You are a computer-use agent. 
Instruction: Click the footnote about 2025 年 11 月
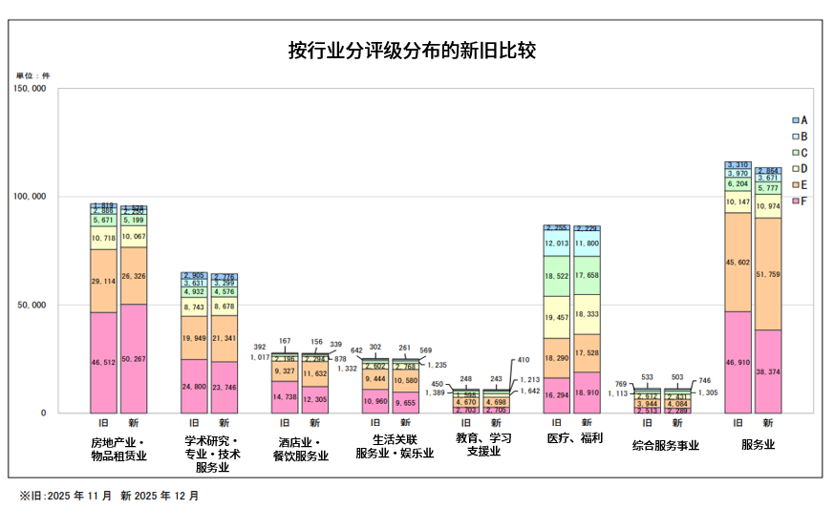tap(109, 496)
